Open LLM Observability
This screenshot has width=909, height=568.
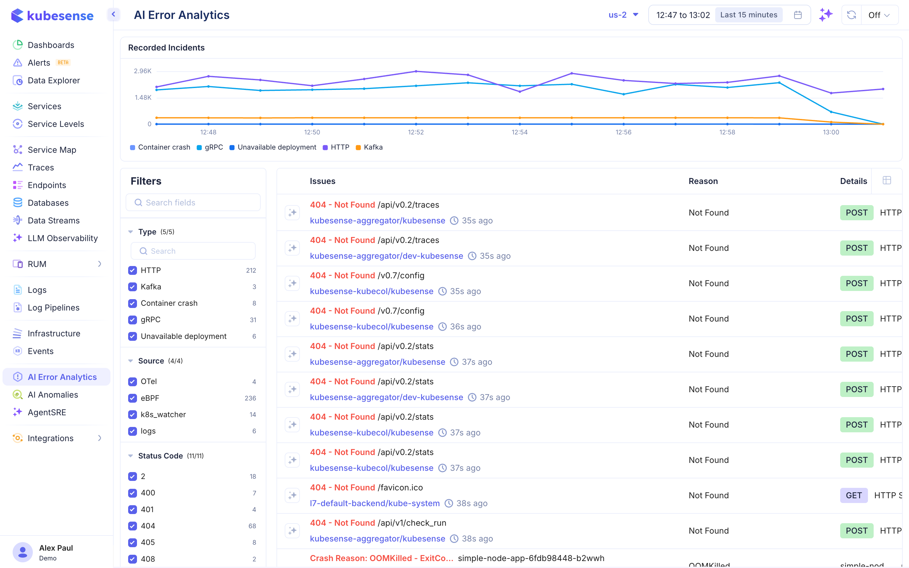click(62, 238)
